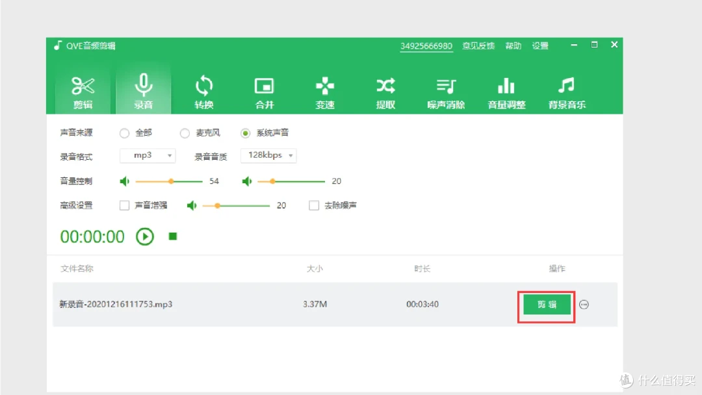This screenshot has height=395, width=702.
Task: Select 系统声音 as sound source
Action: [x=245, y=133]
